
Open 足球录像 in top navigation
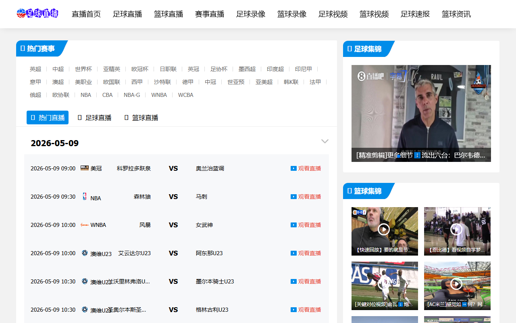tap(251, 14)
